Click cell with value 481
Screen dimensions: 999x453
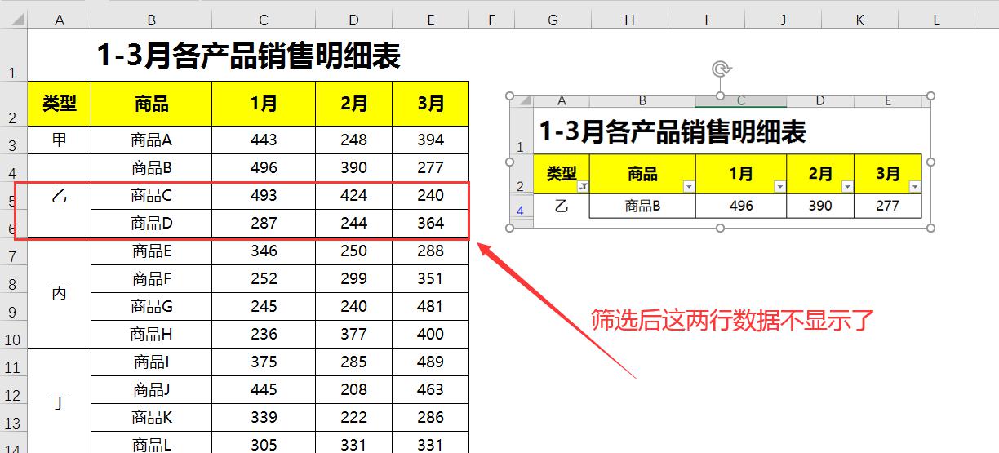click(431, 307)
